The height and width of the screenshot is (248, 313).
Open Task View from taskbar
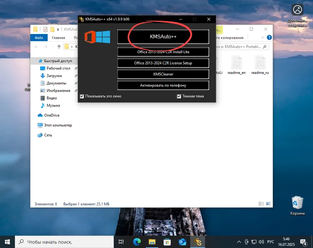tap(121, 241)
